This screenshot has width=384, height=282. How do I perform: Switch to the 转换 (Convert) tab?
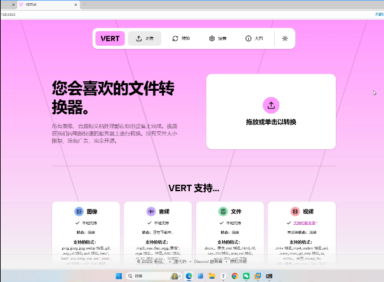(x=181, y=39)
